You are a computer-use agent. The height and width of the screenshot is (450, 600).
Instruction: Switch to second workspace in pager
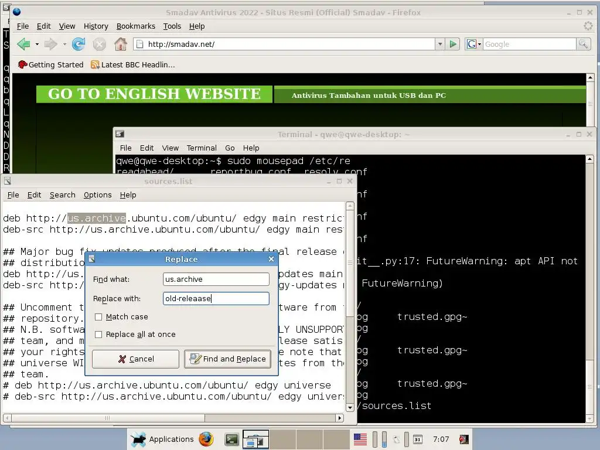pos(282,439)
